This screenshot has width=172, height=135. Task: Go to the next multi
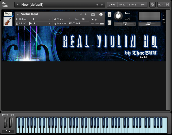[x=102, y=5]
